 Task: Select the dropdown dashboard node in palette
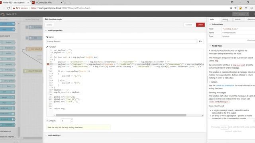pos(8,48)
